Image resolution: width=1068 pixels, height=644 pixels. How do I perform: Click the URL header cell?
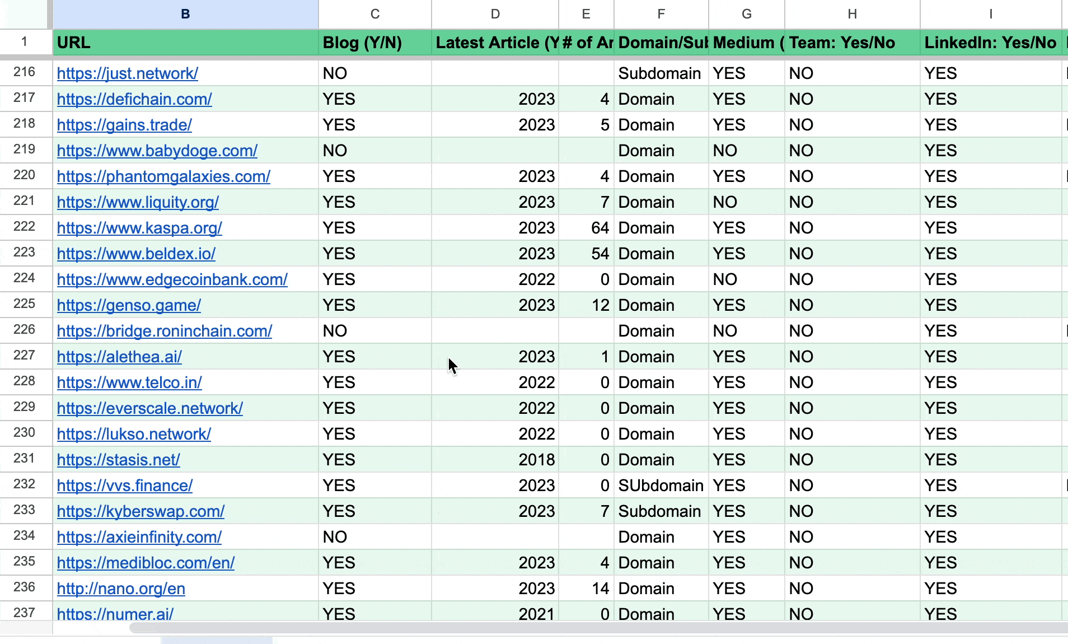[x=185, y=43]
